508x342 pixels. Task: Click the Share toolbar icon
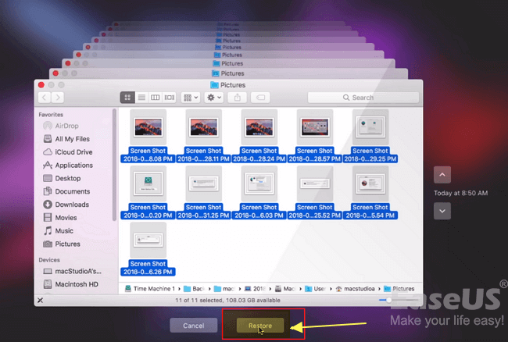click(238, 98)
